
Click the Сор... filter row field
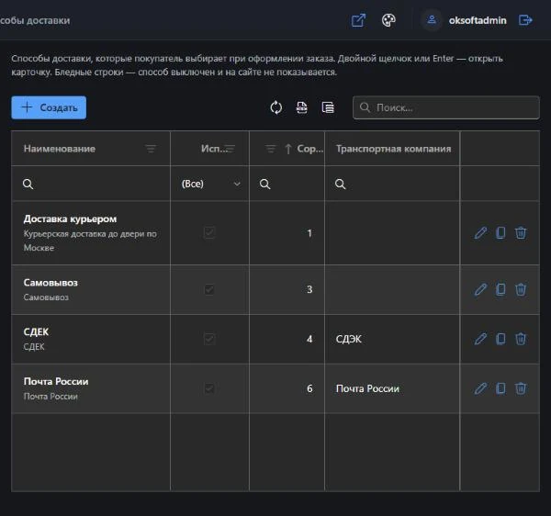click(x=287, y=184)
